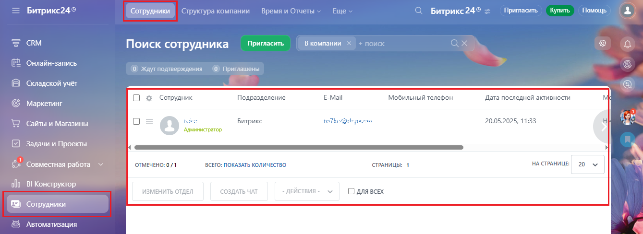Click the round next arrow on the table's right edge
This screenshot has height=234, width=643.
click(603, 127)
